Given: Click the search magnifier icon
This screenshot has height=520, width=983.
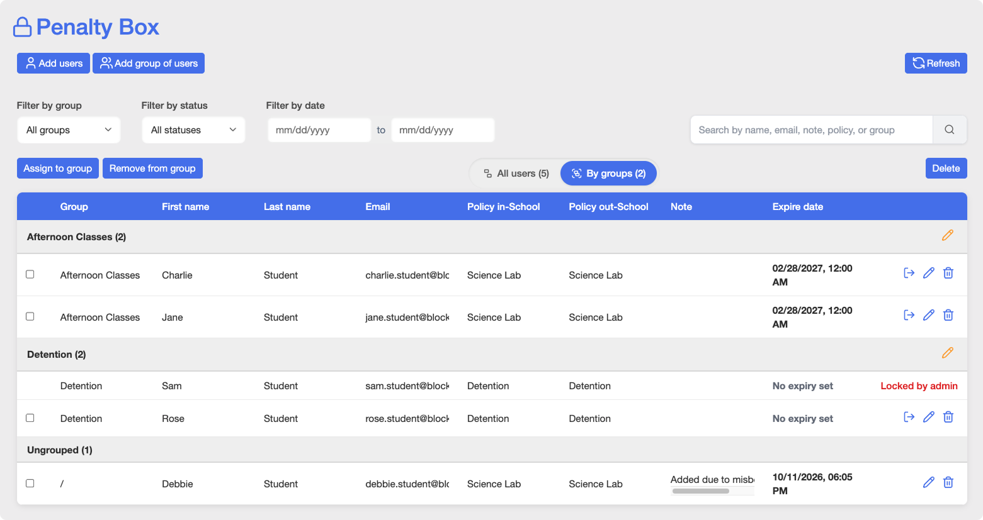Looking at the screenshot, I should pos(950,130).
